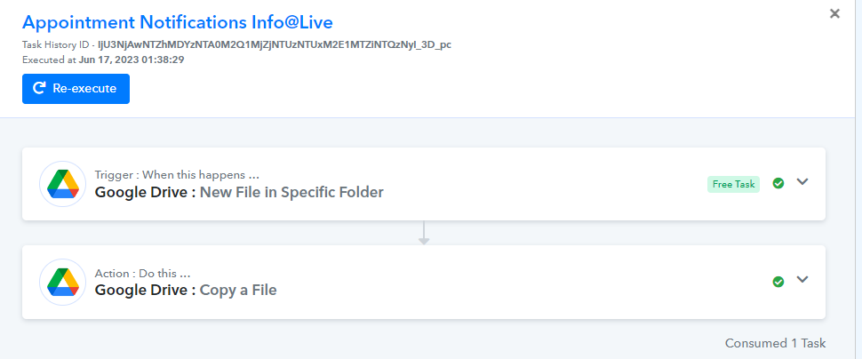
Task: Click the circular refresh arrow in Re-execute
Action: (x=39, y=89)
